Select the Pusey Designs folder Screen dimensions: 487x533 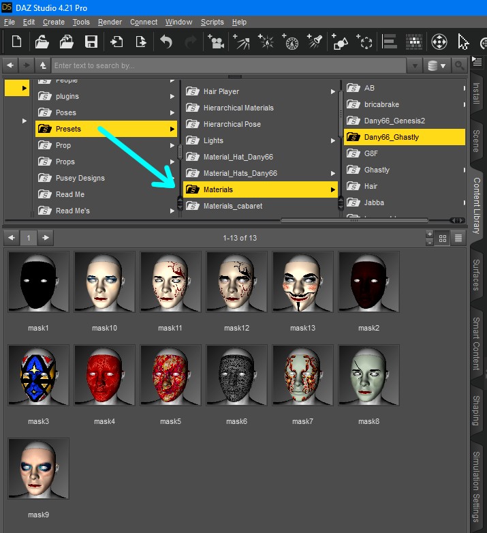click(x=106, y=178)
